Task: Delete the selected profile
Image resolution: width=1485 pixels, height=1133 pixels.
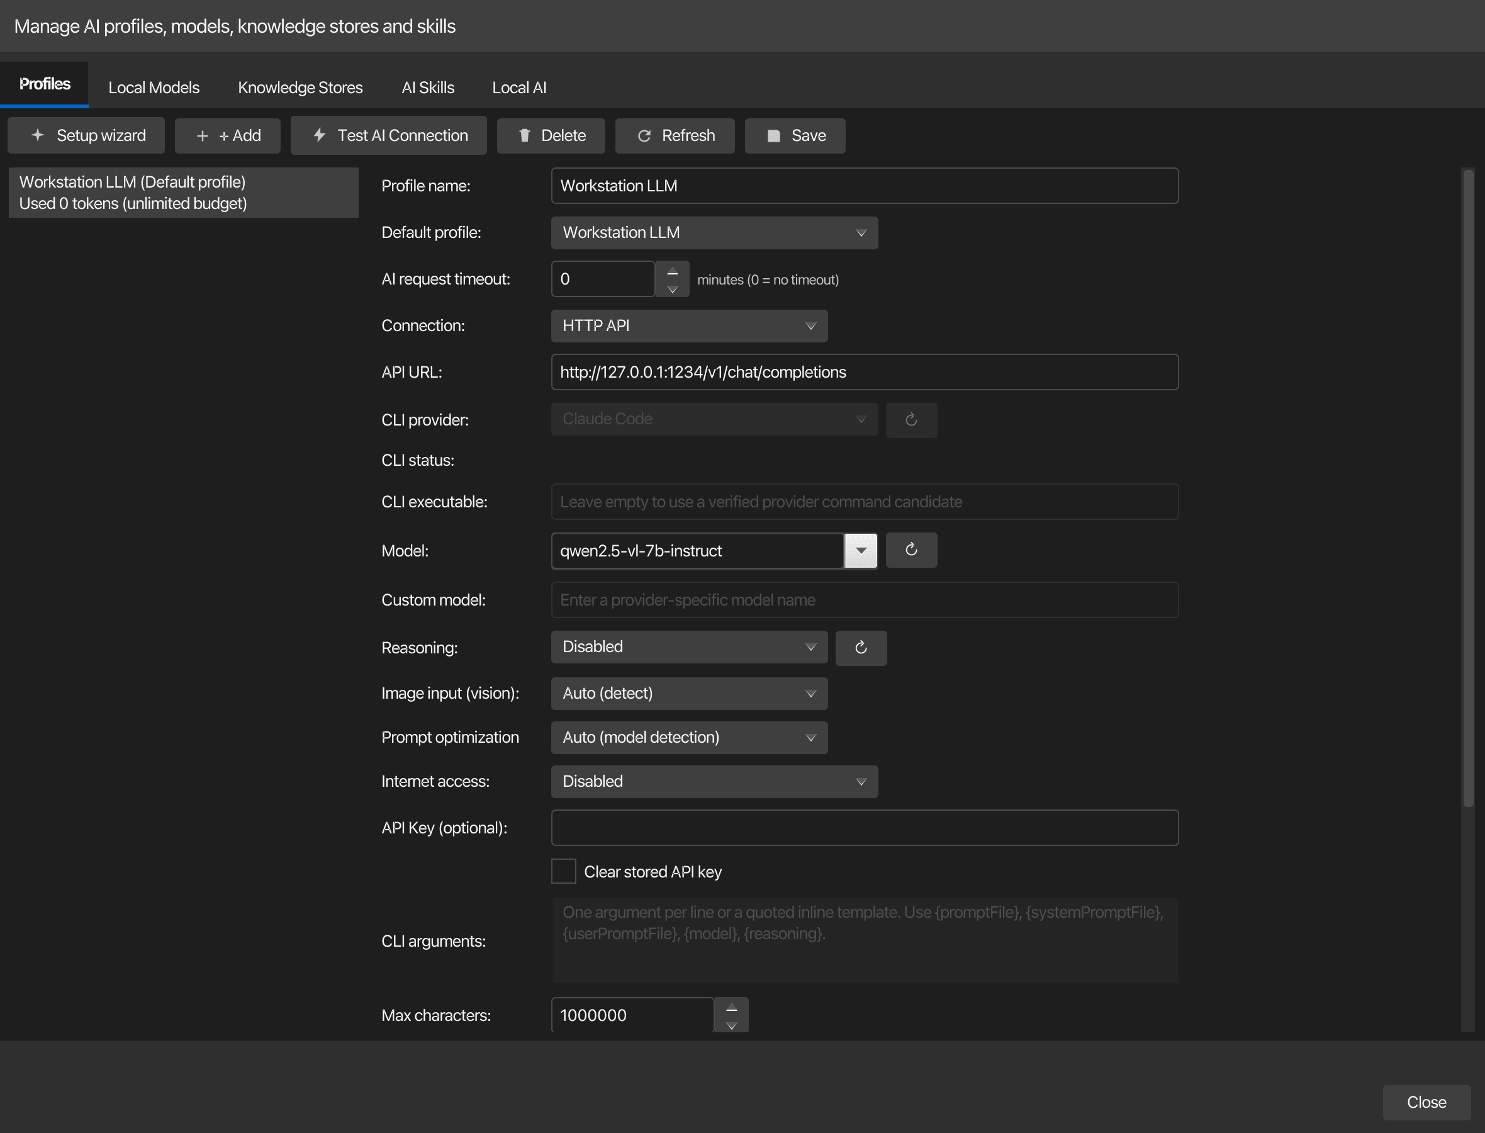Action: click(x=551, y=135)
